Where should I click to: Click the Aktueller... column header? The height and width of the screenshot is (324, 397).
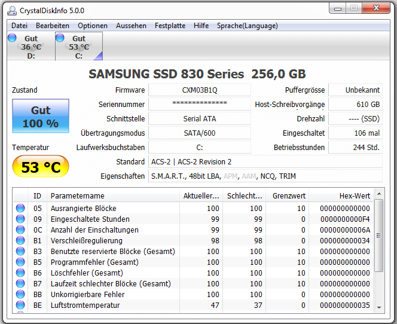click(x=201, y=195)
